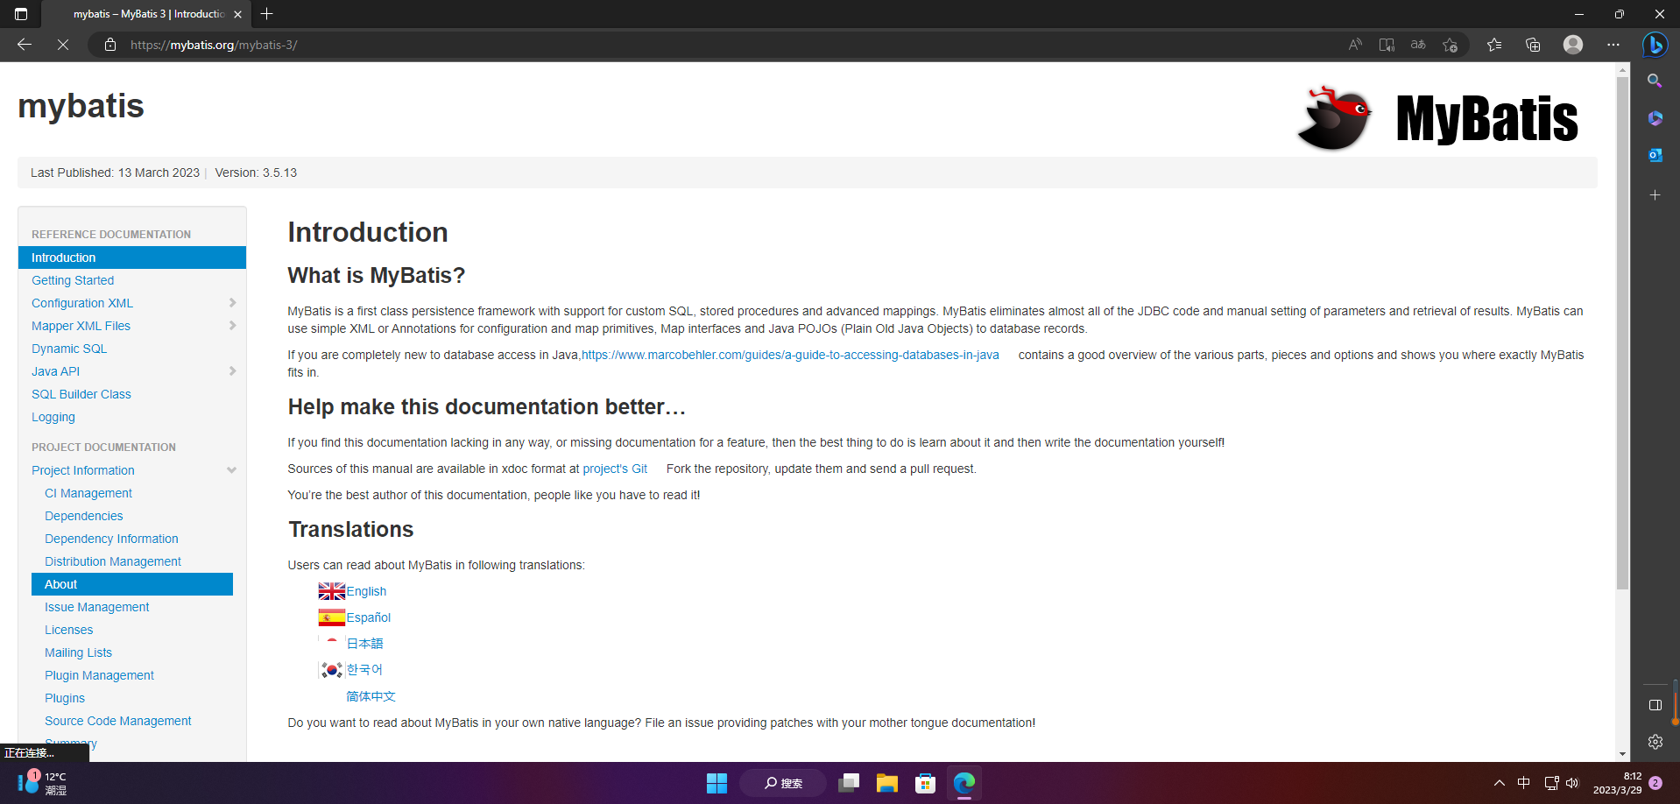
Task: Expand the Mapper XML Files submenu arrow
Action: (x=232, y=326)
